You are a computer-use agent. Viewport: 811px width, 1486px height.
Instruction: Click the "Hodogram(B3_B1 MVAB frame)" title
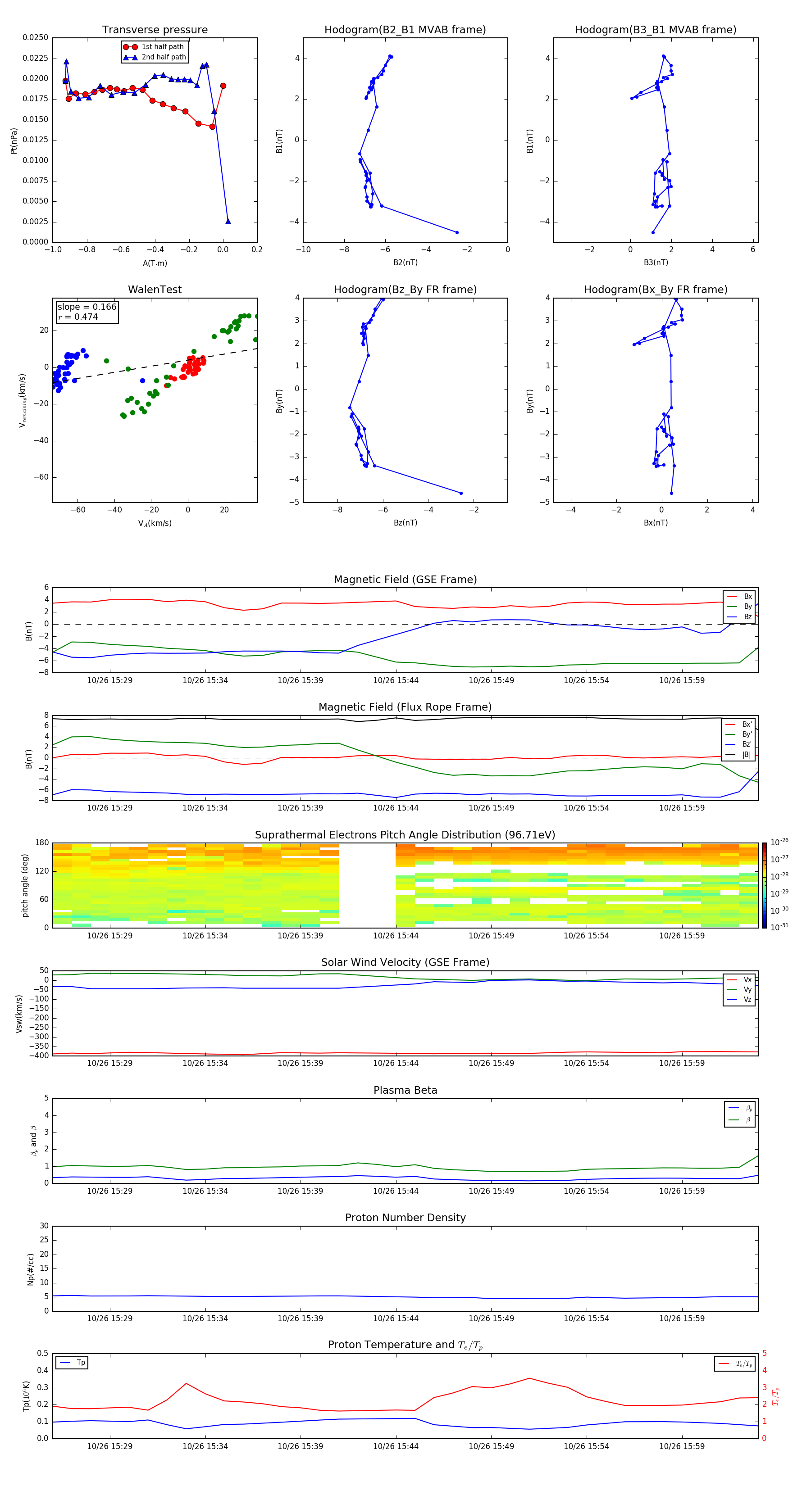pyautogui.click(x=656, y=30)
